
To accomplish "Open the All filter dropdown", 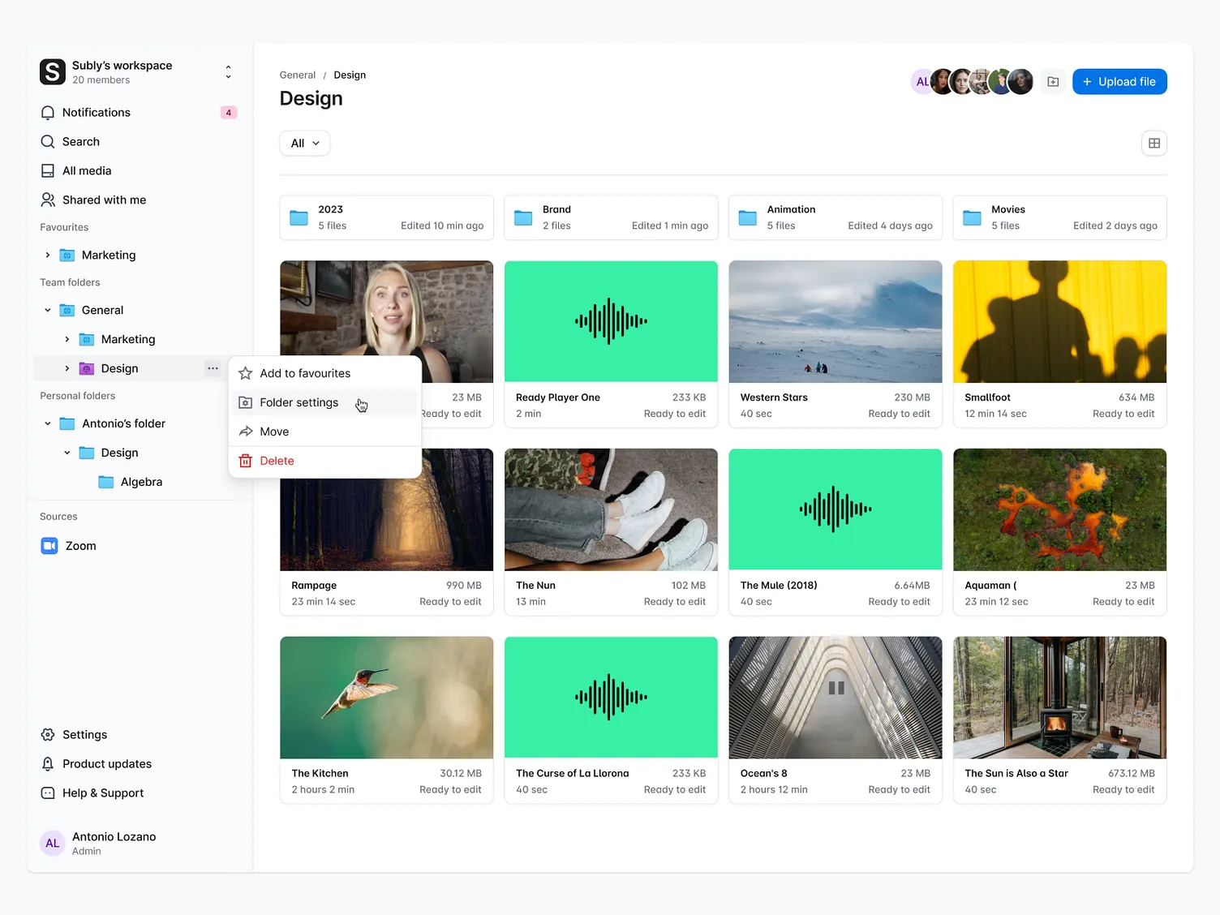I will [305, 144].
